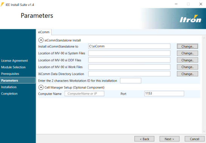Click the Workstation ID input box
The width and height of the screenshot is (206, 143).
(x=131, y=81)
